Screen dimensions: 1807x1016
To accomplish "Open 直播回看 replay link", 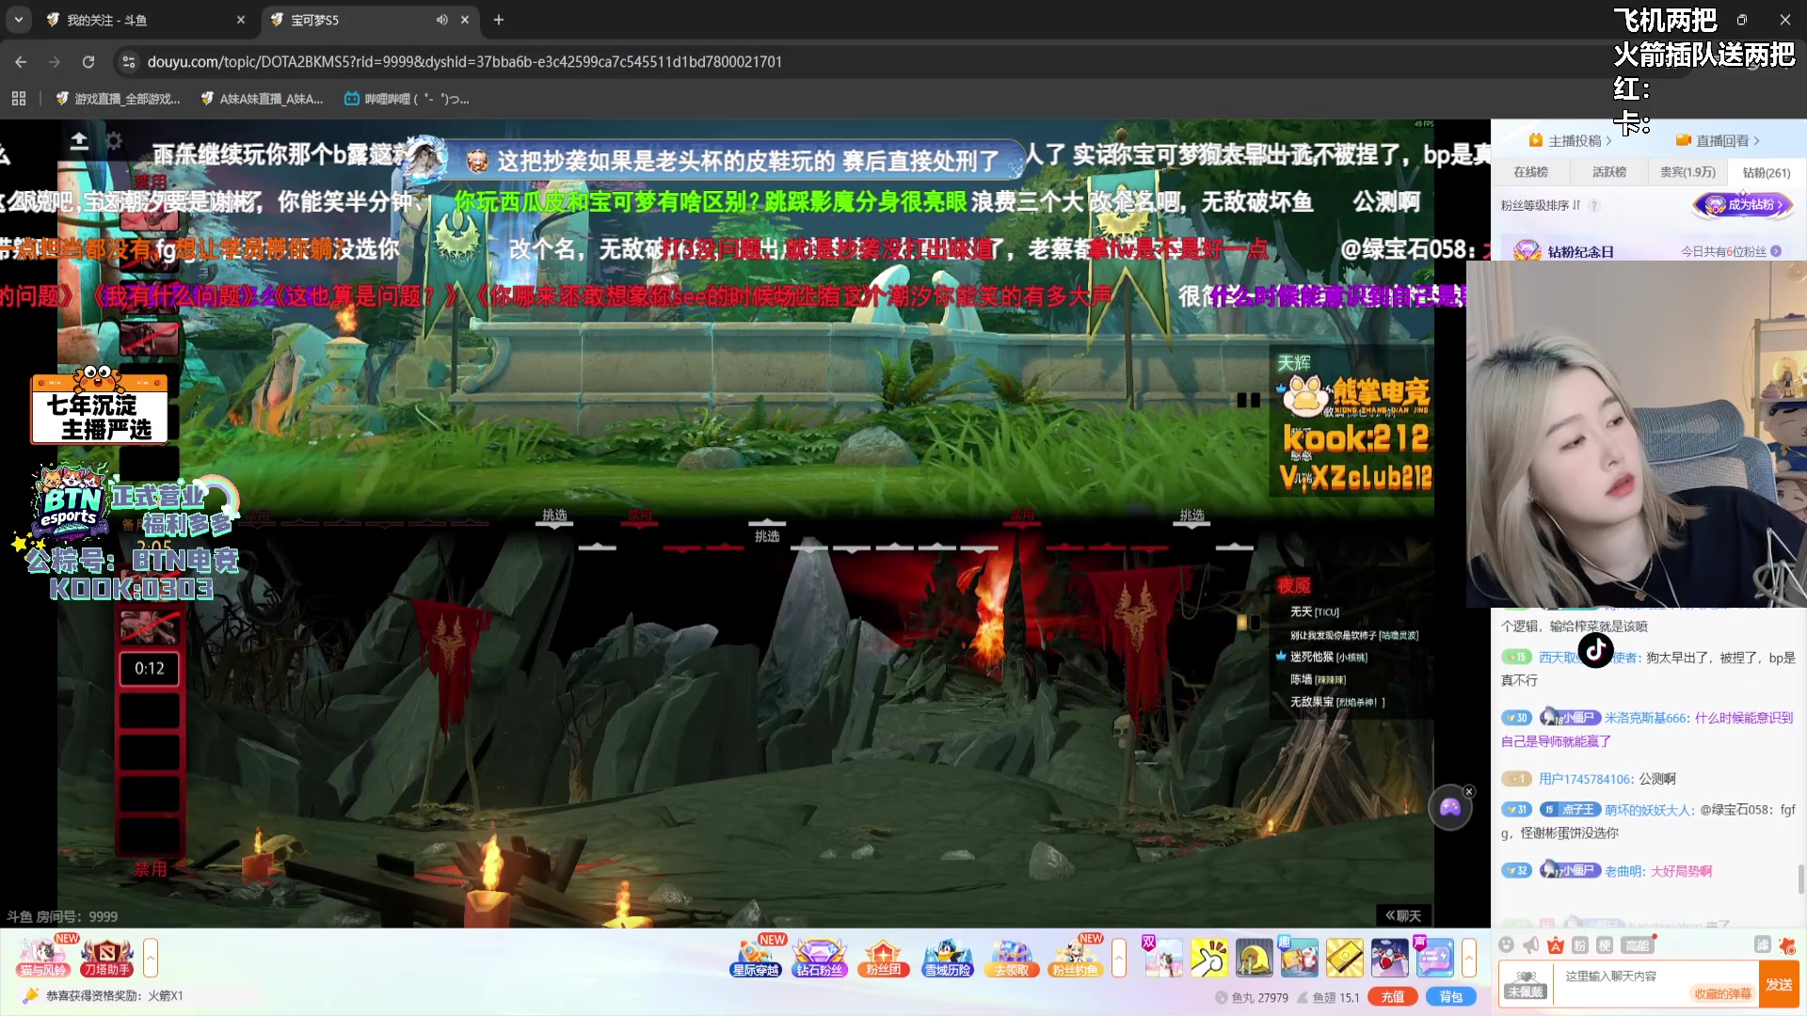I will (1718, 141).
